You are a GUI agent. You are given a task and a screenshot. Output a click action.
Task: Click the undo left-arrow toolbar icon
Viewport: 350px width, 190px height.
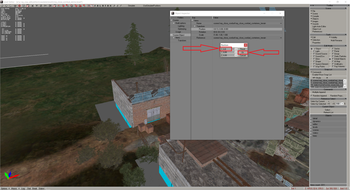coord(2,6)
